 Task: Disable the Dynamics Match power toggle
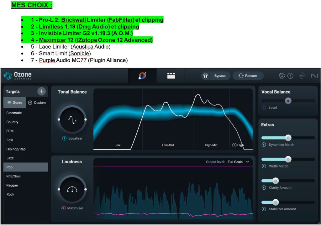point(264,145)
